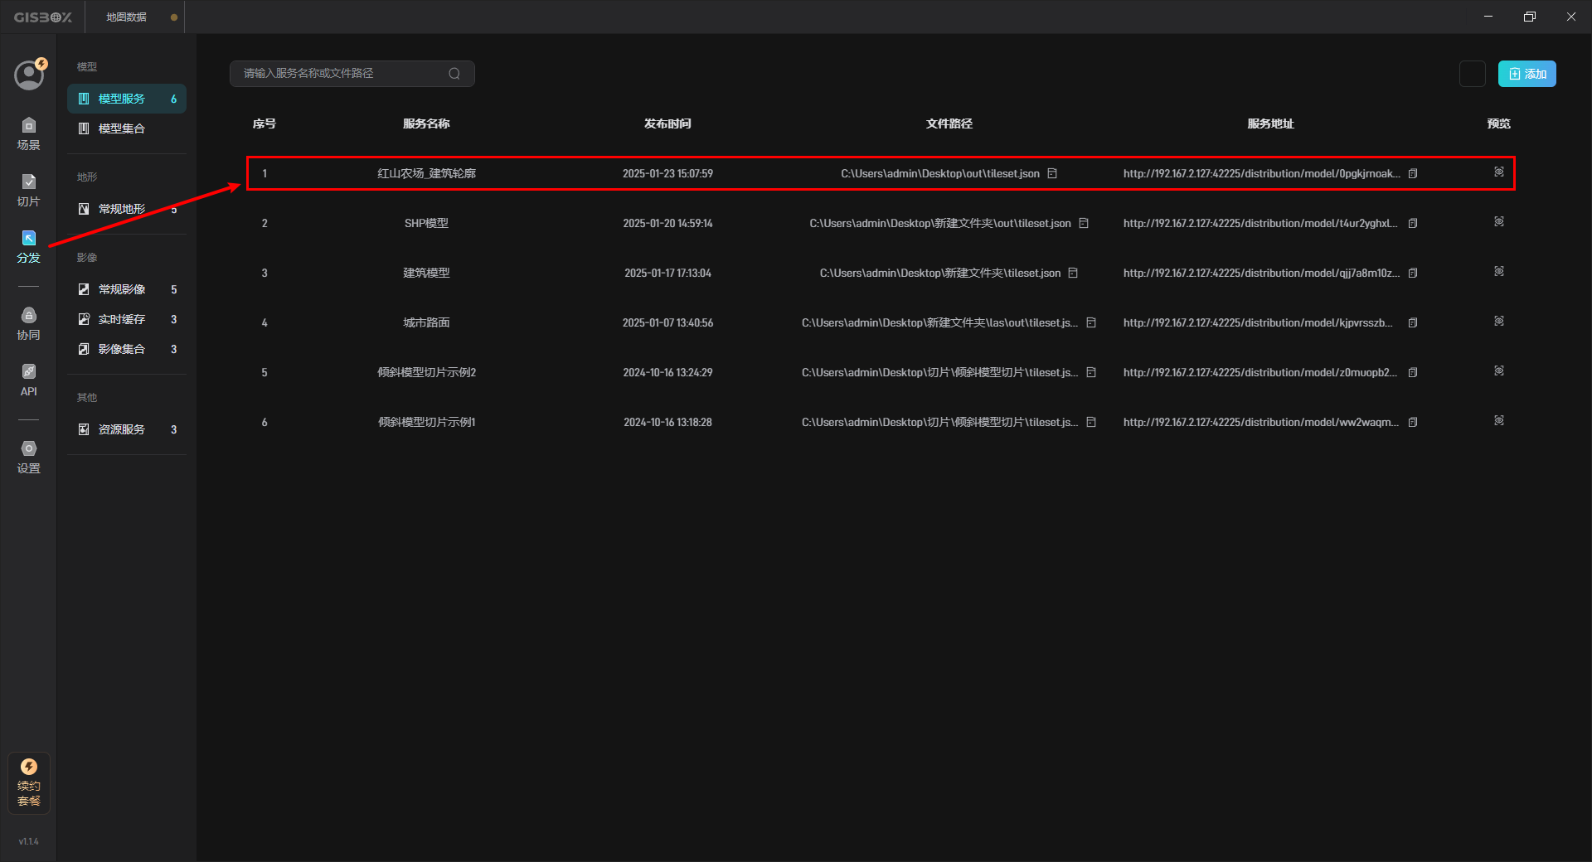Image resolution: width=1592 pixels, height=862 pixels.
Task: Click the 文件路径 column header
Action: coord(949,123)
